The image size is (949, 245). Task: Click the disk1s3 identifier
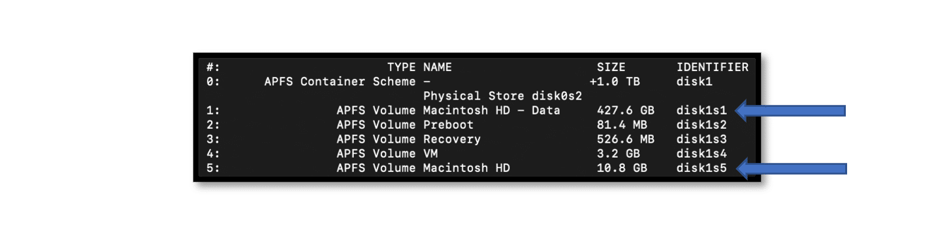coord(701,139)
